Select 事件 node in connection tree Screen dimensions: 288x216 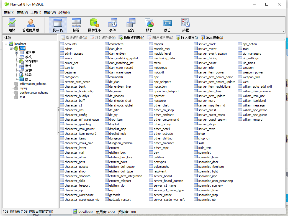(28, 66)
